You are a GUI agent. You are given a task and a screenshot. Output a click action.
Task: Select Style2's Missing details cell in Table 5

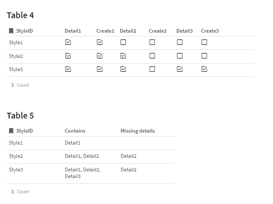[129, 156]
